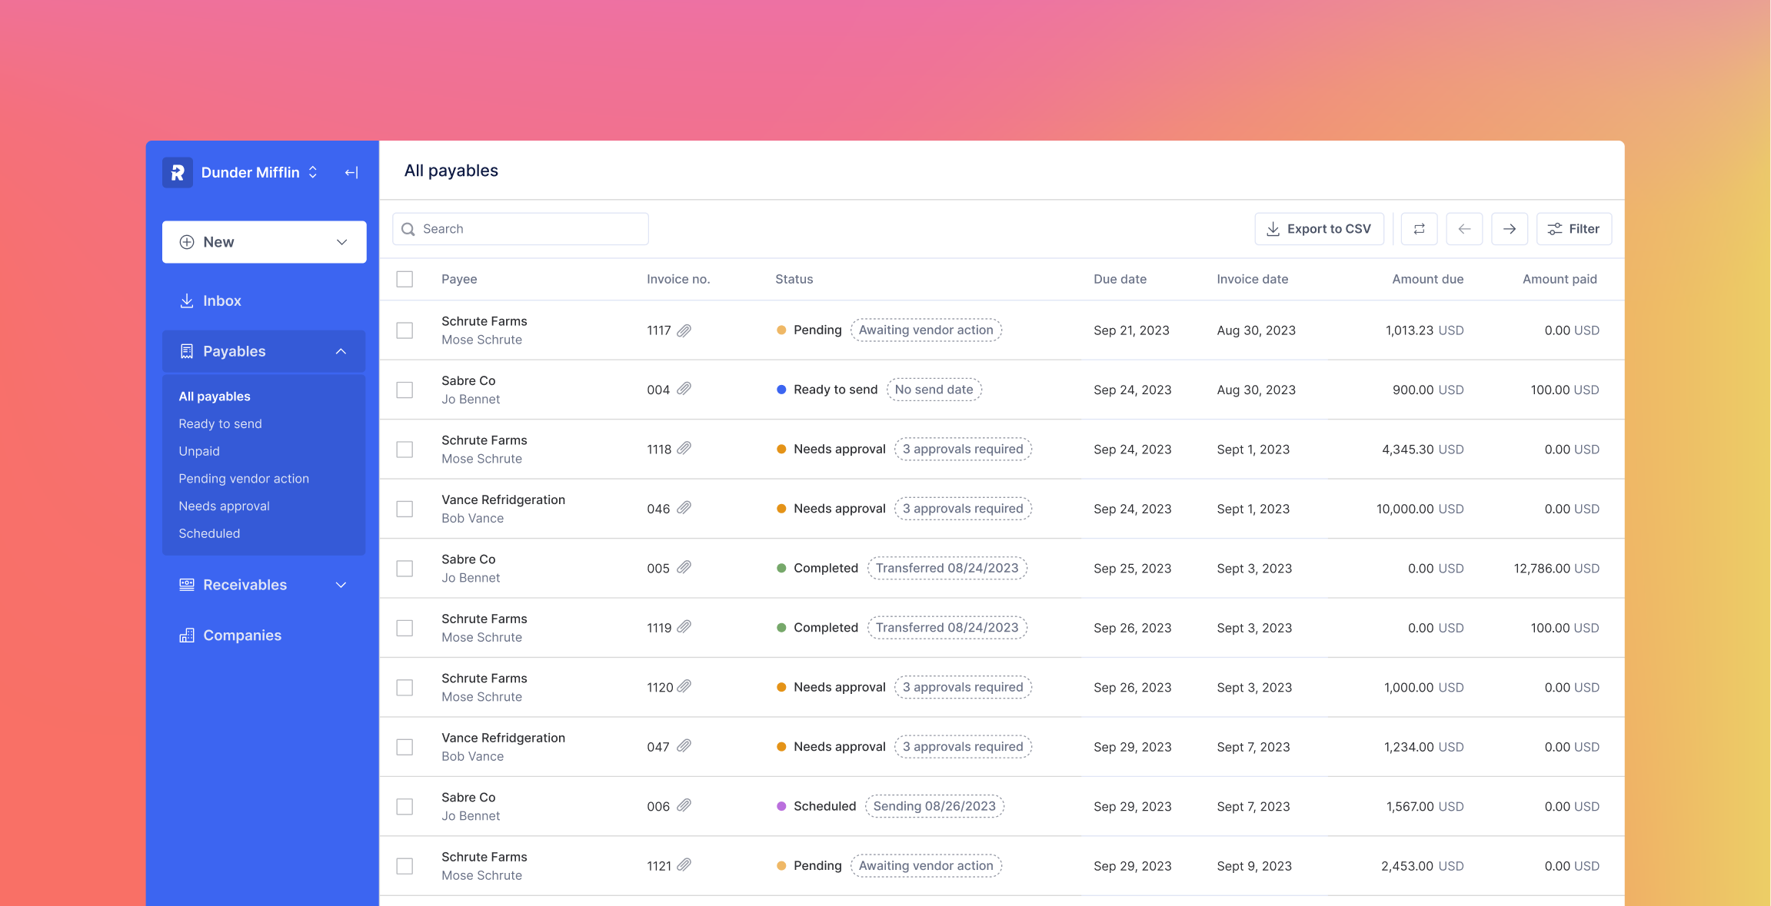1771x906 pixels.
Task: Open the Filter options
Action: (1573, 228)
